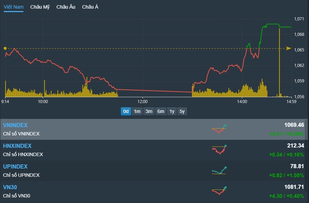Open the HNXINDEX sparkline mini chart
This screenshot has height=203, width=309.
pos(219,150)
